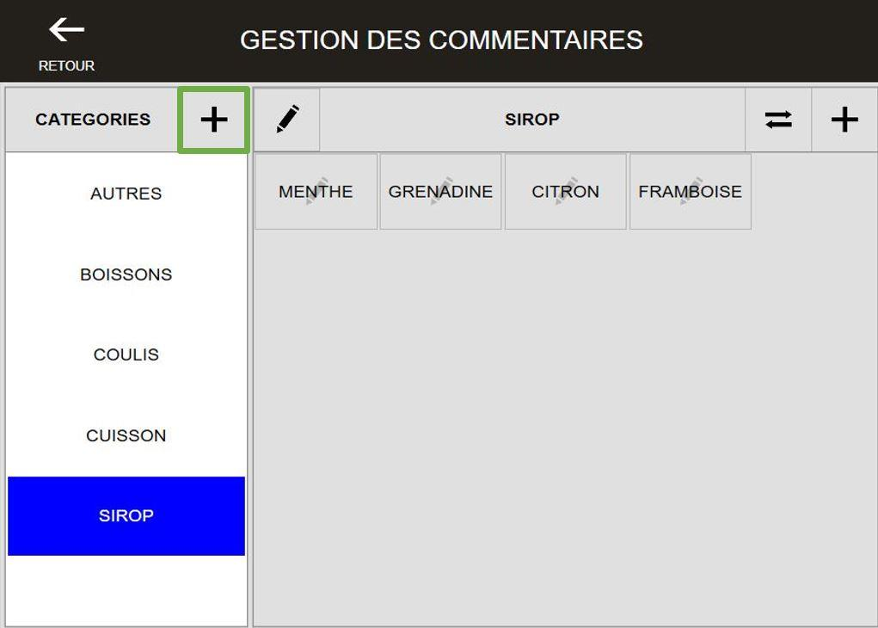Screen dimensions: 878x628
Task: Edit the MENTHE comment button
Action: [316, 192]
